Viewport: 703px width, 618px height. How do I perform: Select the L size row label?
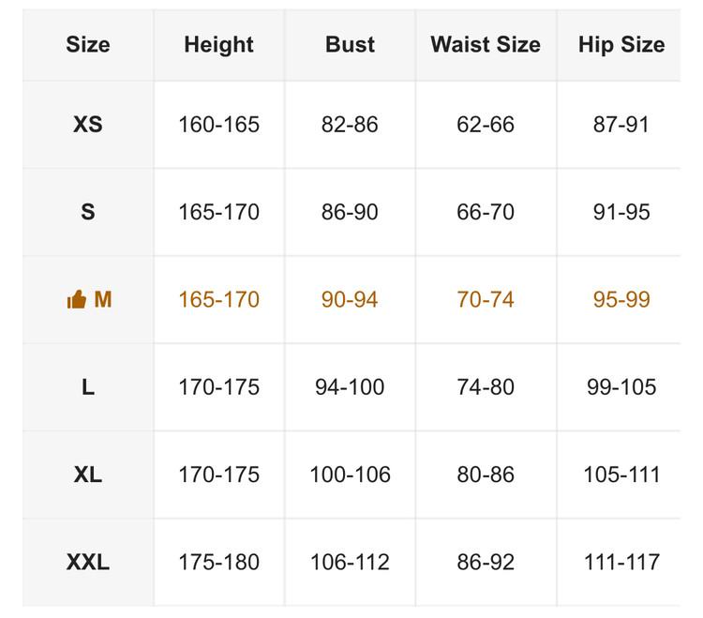pyautogui.click(x=87, y=387)
